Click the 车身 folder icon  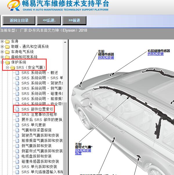(7, 42)
